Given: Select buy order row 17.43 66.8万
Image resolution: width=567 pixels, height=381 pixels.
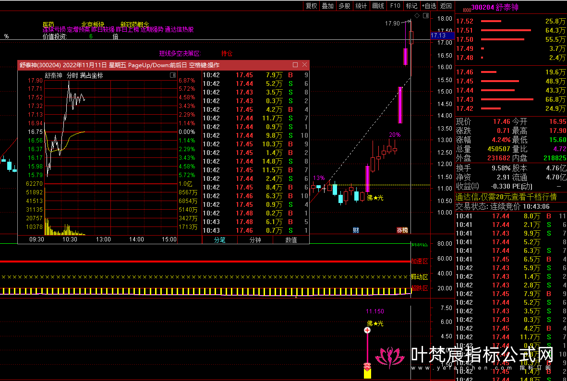Looking at the screenshot, I should click(511, 99).
